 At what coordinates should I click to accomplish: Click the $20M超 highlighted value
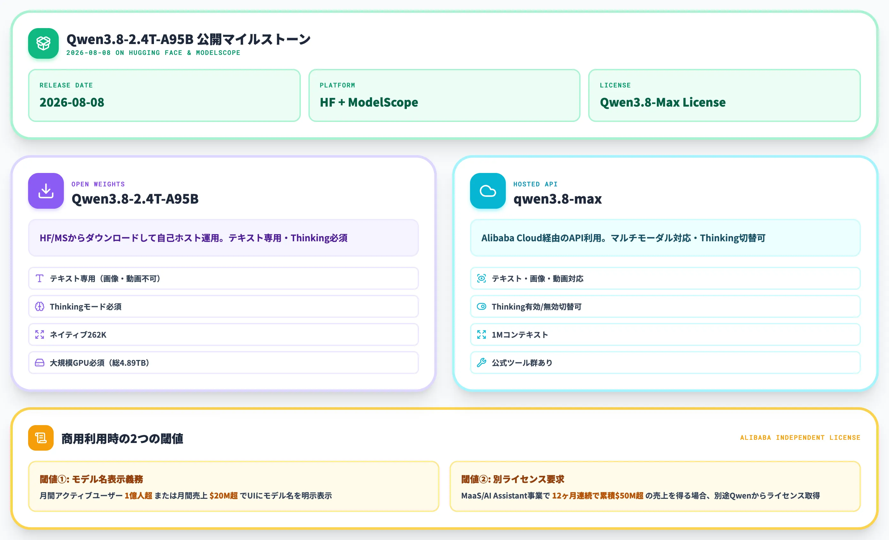(x=223, y=496)
